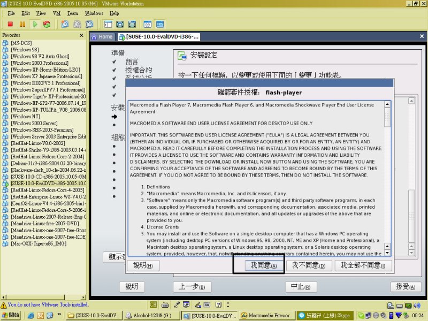Image resolution: width=428 pixels, height=321 pixels.
Task: Suspend the virtual machine with the pause icon
Action: (22, 24)
